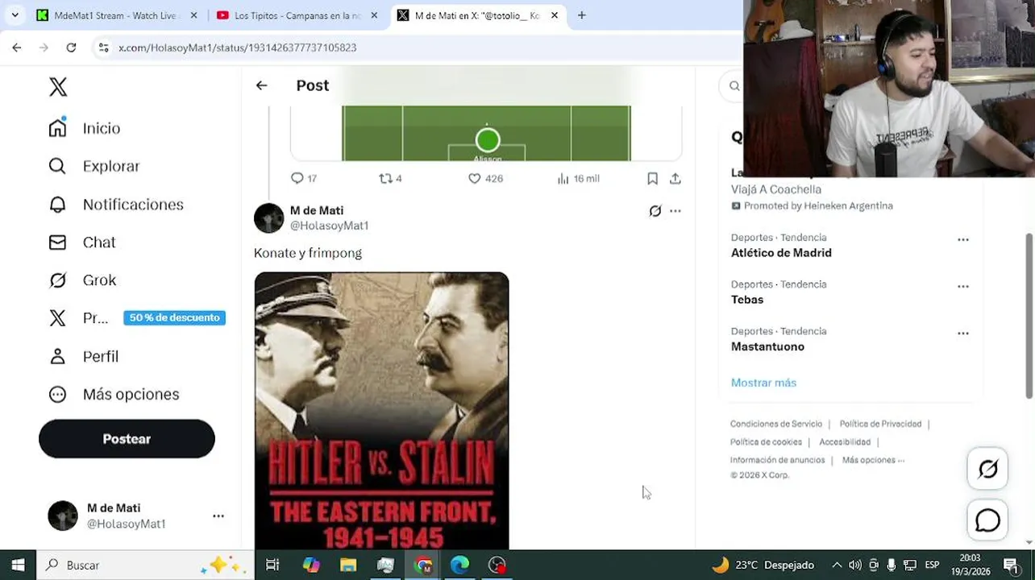Go to Inicio in the sidebar

85,128
